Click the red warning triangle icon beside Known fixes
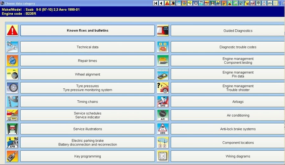Viewport: 285px width, 165px height. tap(12, 31)
